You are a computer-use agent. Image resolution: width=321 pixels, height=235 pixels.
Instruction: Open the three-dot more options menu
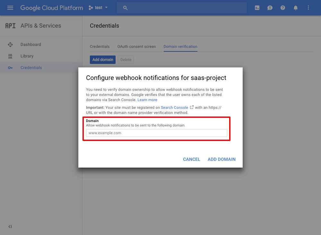(308, 8)
